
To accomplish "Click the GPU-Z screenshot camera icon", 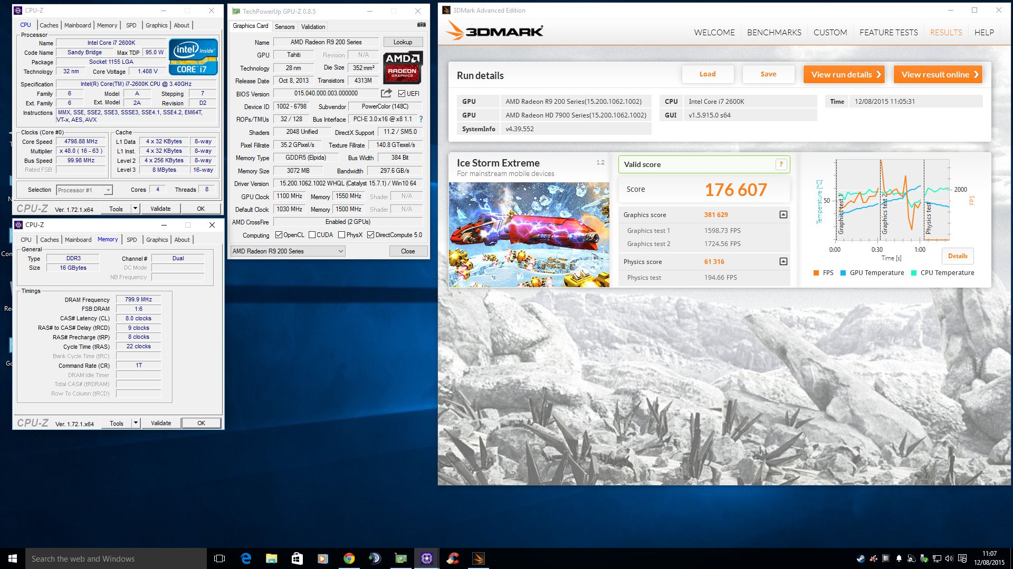I will (x=421, y=25).
